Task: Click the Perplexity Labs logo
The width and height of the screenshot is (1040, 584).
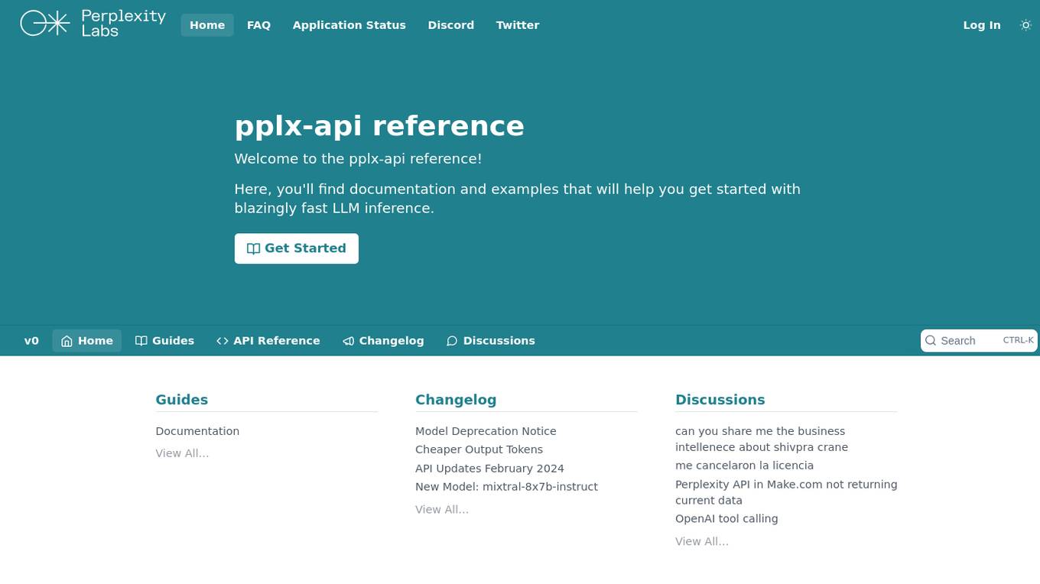Action: point(93,24)
